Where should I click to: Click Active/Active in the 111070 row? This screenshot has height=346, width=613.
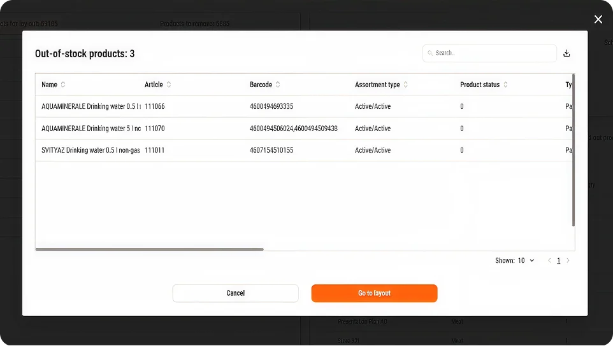(x=373, y=128)
